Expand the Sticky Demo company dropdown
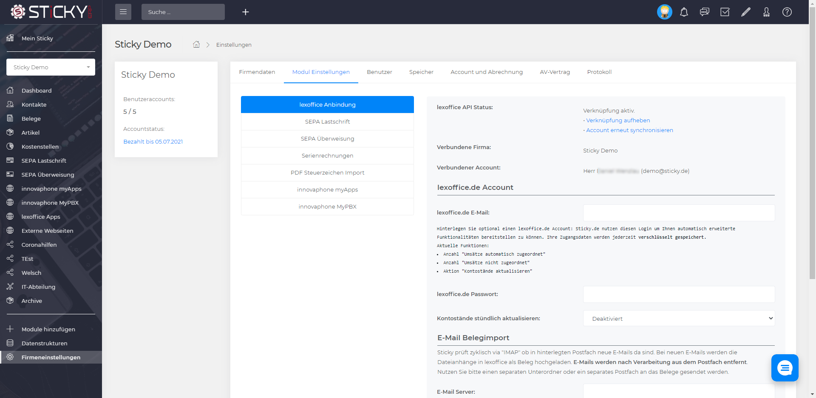Image resolution: width=816 pixels, height=398 pixels. coord(51,67)
